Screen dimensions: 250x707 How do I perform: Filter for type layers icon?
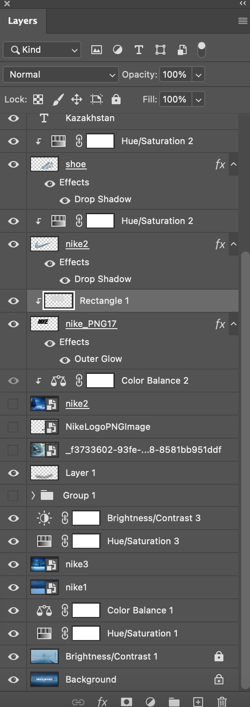tap(139, 50)
